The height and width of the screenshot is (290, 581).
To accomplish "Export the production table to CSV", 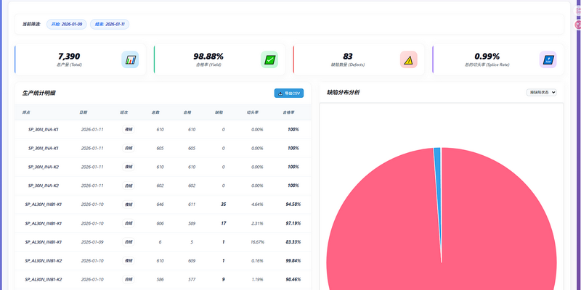I will (x=289, y=94).
